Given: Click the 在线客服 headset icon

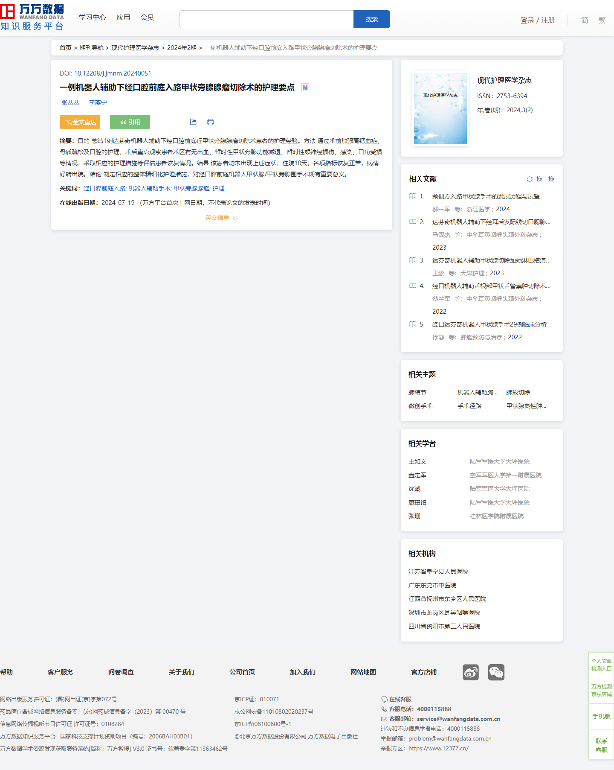Looking at the screenshot, I should click(384, 699).
